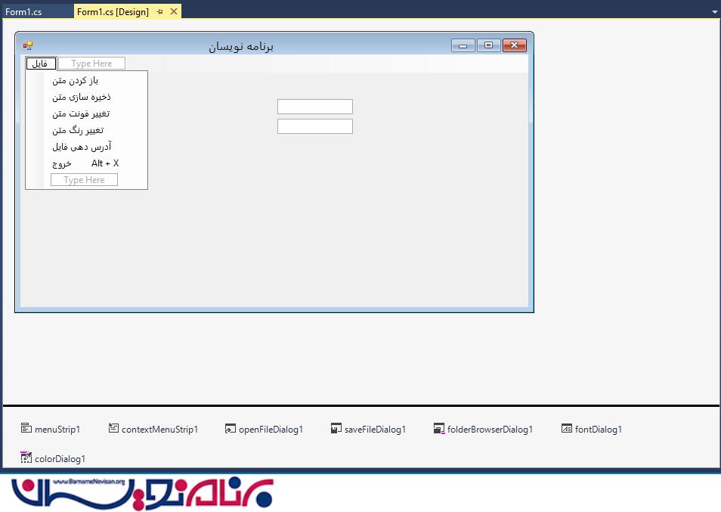
Task: Click the upper text box on the form
Action: point(315,107)
